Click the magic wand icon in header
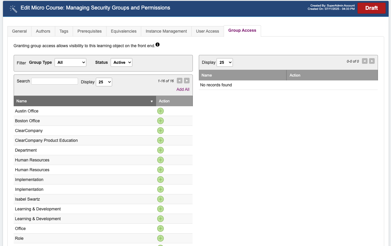391x246 pixels. (x=13, y=9)
